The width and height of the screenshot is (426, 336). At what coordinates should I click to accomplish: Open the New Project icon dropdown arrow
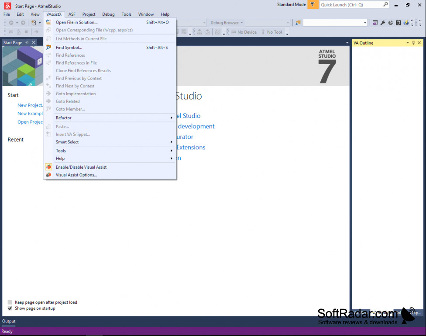tap(40, 23)
